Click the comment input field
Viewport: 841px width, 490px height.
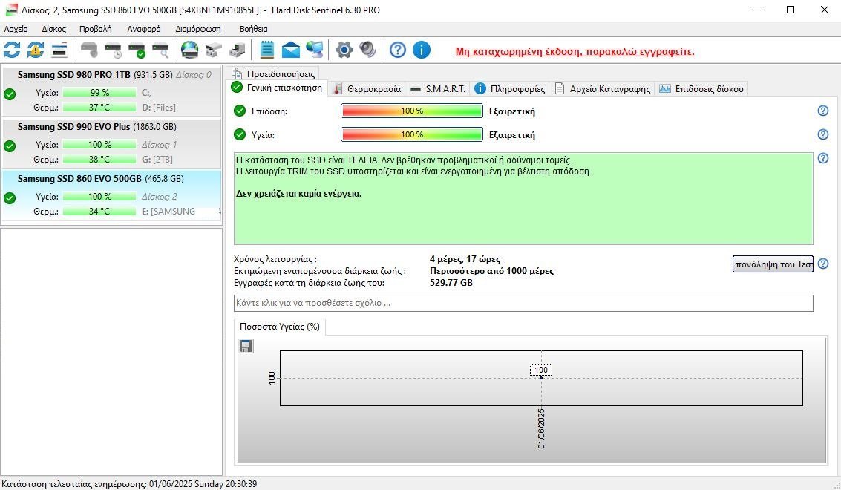[523, 303]
